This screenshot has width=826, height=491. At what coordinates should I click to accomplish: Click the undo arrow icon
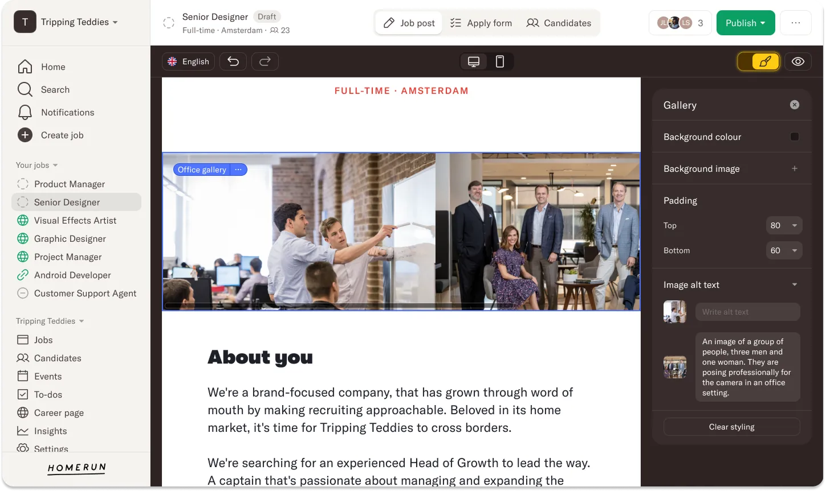click(x=233, y=61)
